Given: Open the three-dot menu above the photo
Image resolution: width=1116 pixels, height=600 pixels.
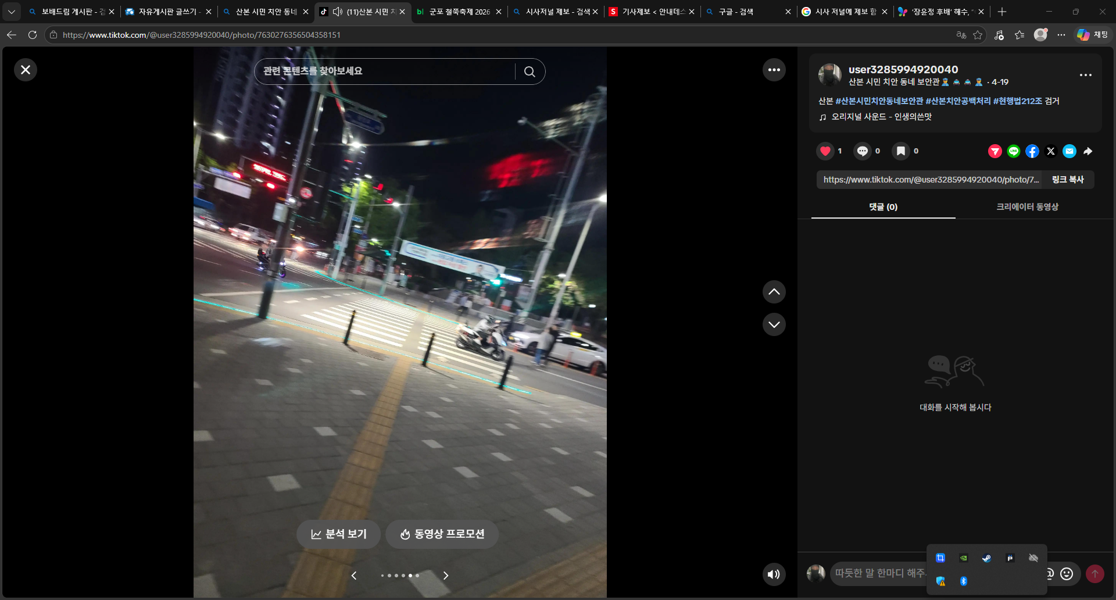Looking at the screenshot, I should tap(774, 70).
